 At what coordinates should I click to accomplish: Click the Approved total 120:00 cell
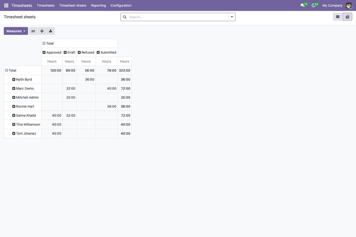click(52, 70)
